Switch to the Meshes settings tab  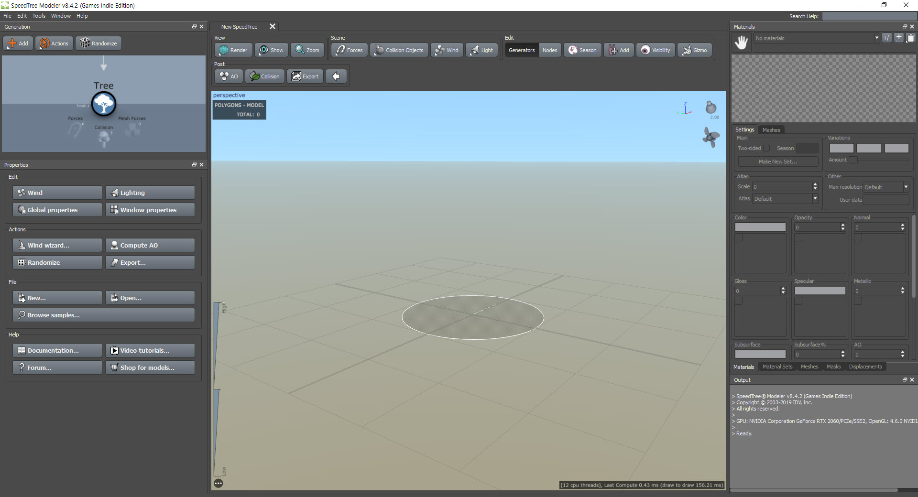click(x=771, y=130)
